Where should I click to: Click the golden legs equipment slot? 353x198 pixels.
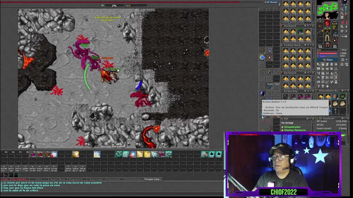[327, 38]
